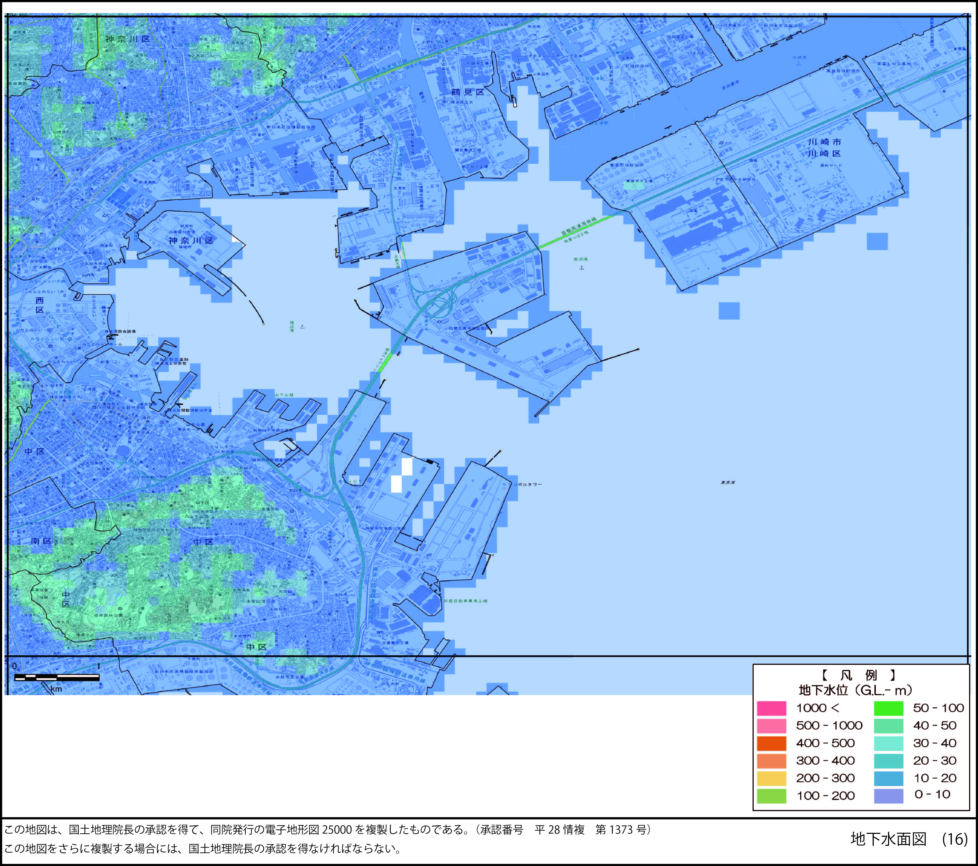
Task: Click the anchor symbol at 横浜港
Action: coord(302,327)
